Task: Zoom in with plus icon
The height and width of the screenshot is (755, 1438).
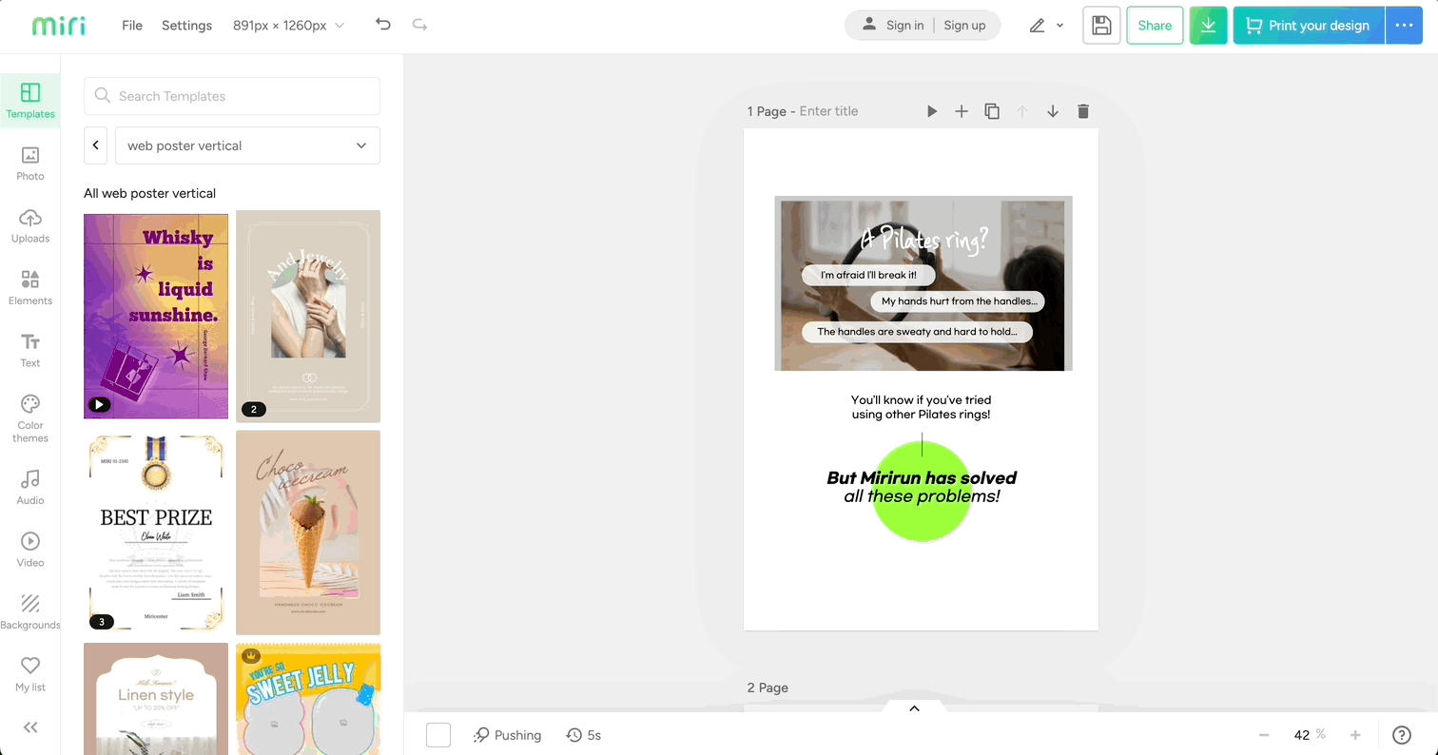Action: tap(1355, 735)
